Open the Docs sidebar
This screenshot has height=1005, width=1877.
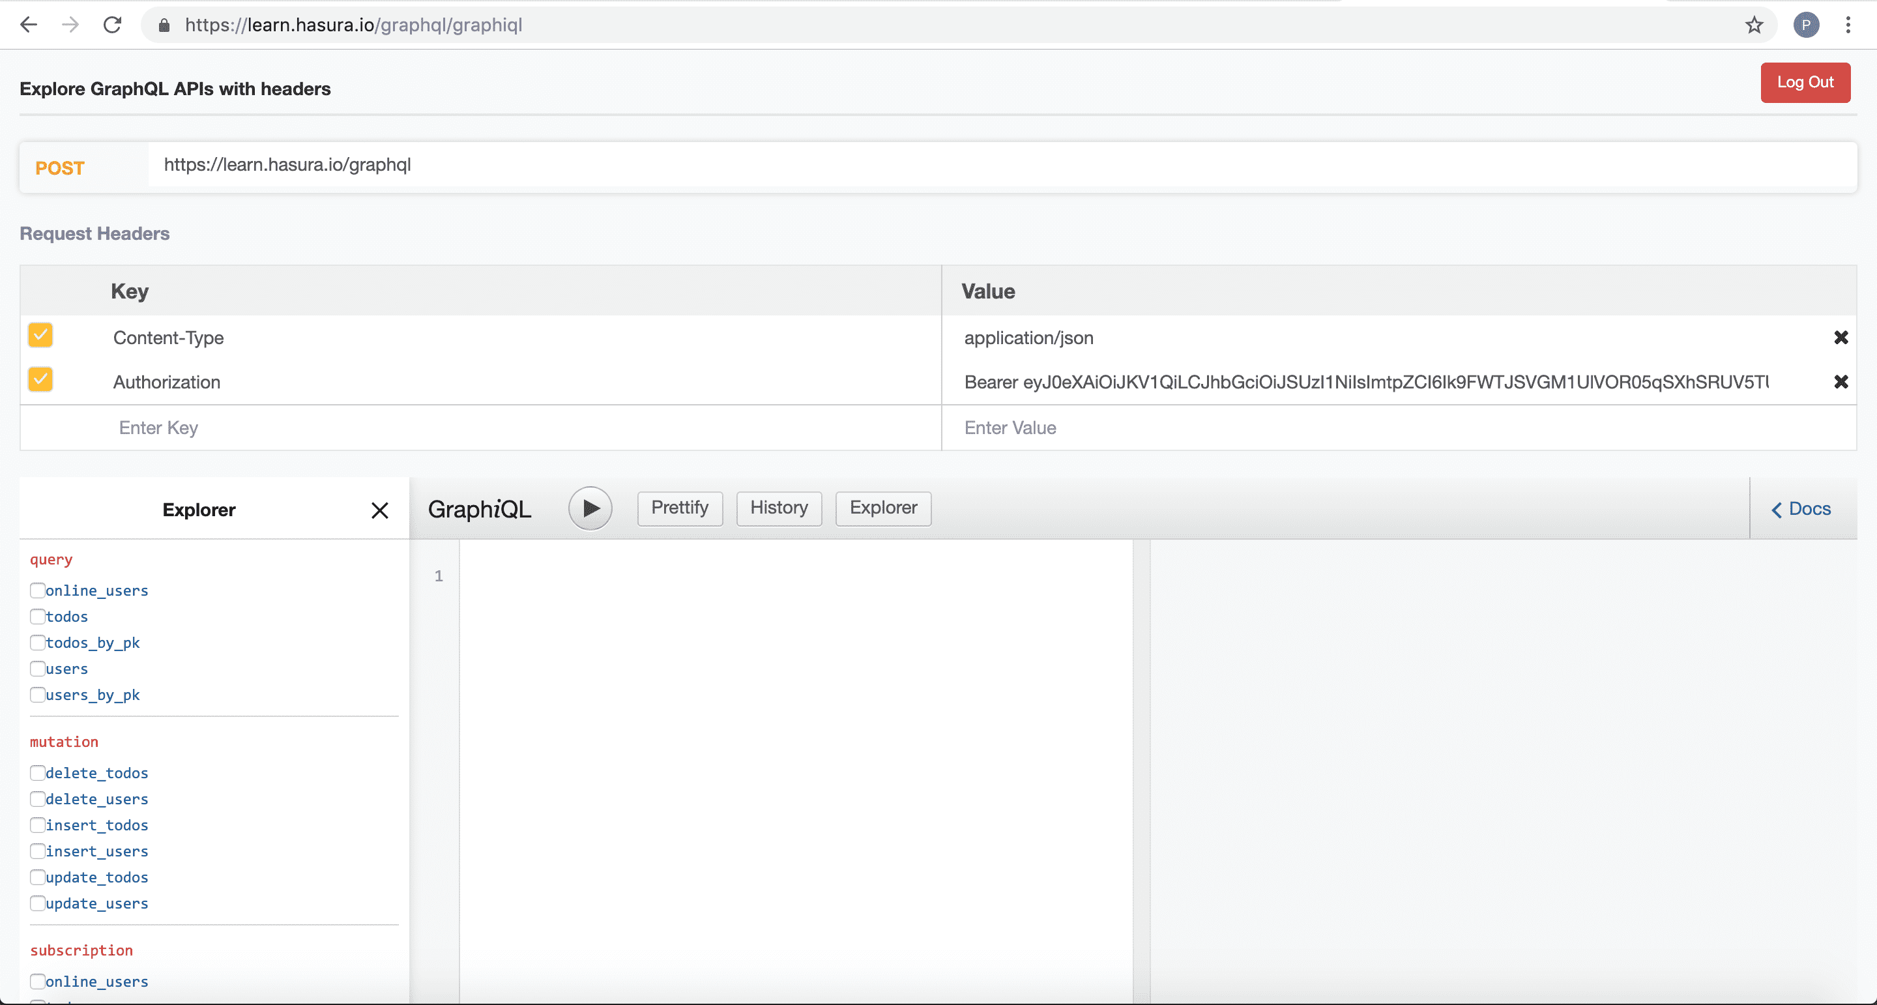pyautogui.click(x=1803, y=509)
